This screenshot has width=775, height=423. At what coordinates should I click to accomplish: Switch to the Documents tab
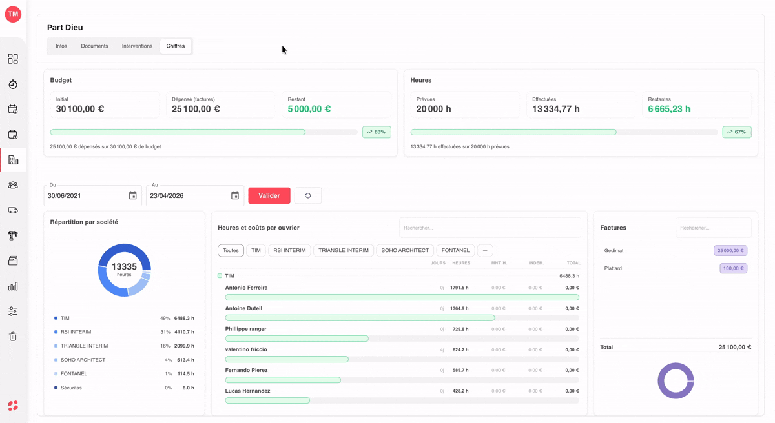(94, 46)
